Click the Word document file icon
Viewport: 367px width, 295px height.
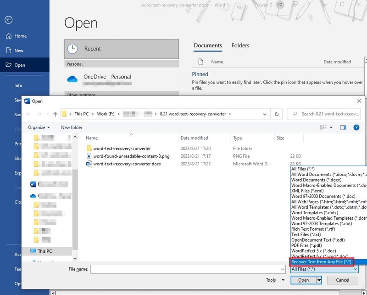[89, 164]
